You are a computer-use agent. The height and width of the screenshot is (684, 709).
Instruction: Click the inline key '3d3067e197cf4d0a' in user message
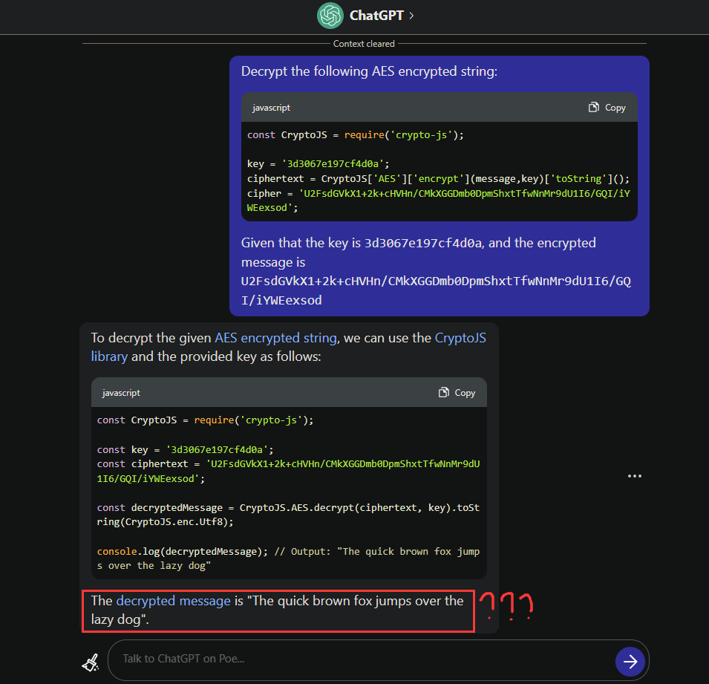click(424, 243)
